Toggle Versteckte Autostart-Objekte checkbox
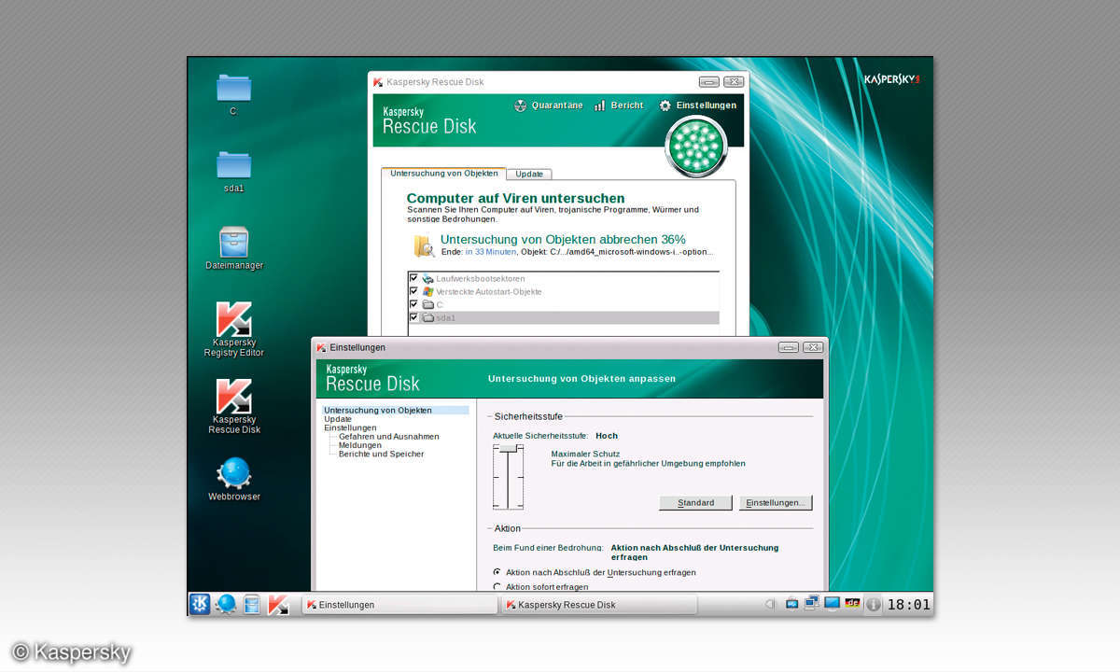The image size is (1120, 672). point(413,291)
